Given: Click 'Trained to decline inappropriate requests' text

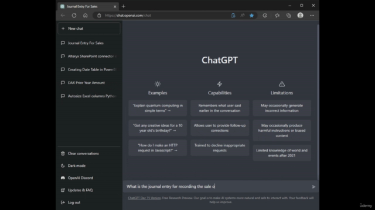Looking at the screenshot, I should (x=220, y=148).
